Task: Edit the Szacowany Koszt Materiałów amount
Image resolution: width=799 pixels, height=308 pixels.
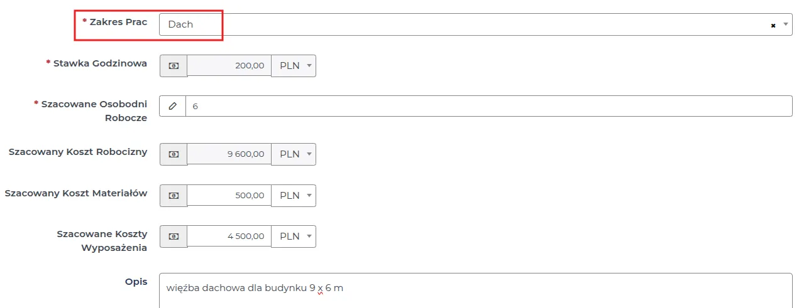Action: coord(229,196)
